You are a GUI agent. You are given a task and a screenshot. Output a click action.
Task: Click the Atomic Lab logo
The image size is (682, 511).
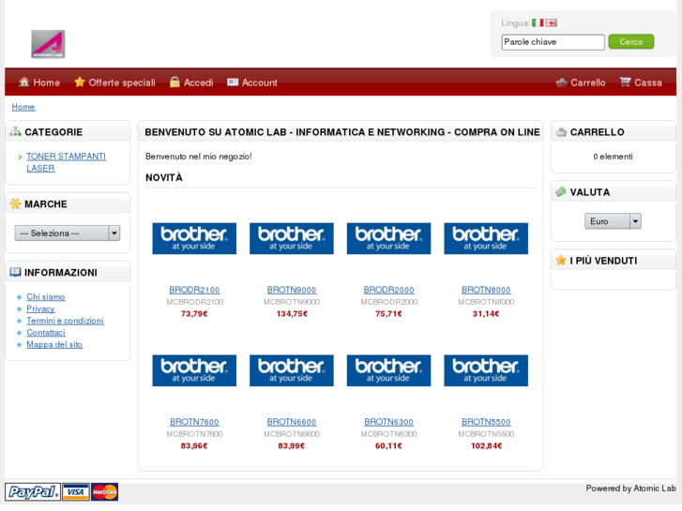tap(48, 44)
